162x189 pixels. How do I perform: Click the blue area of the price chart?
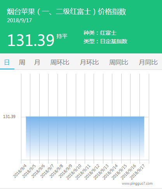85,138
